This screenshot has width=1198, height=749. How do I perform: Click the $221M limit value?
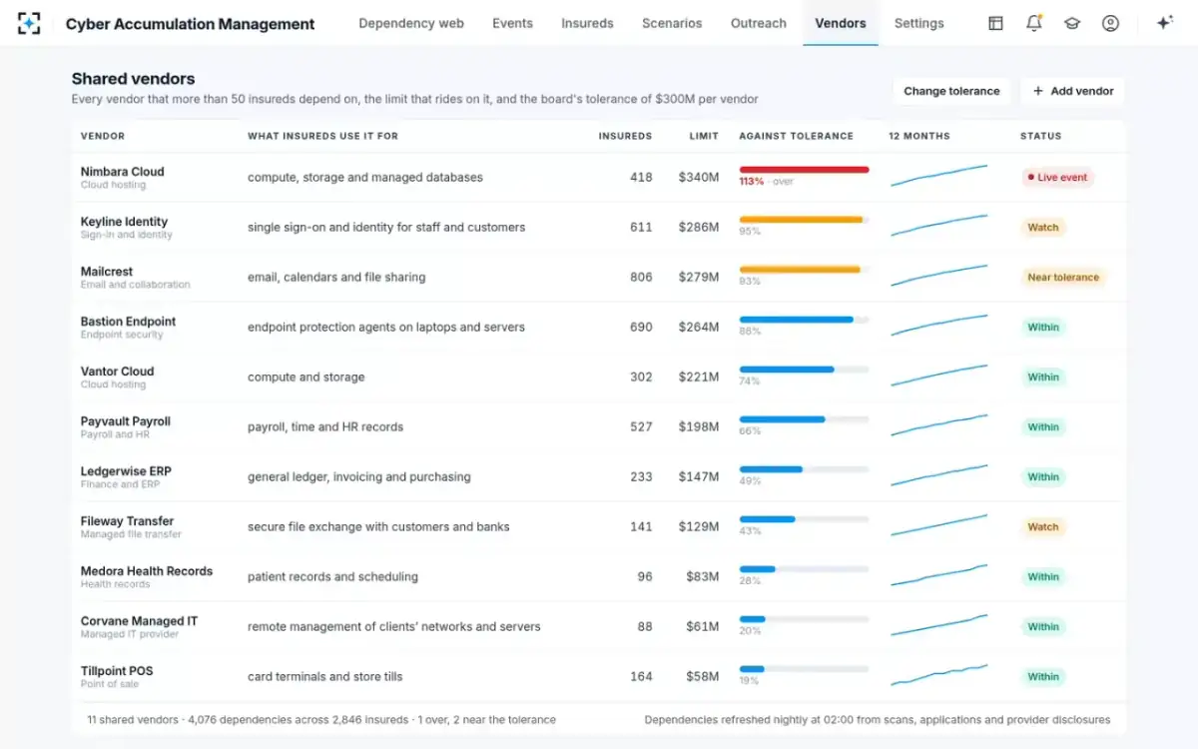pyautogui.click(x=699, y=376)
